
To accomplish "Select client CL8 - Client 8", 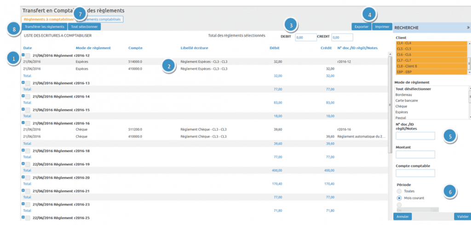I will (x=431, y=66).
